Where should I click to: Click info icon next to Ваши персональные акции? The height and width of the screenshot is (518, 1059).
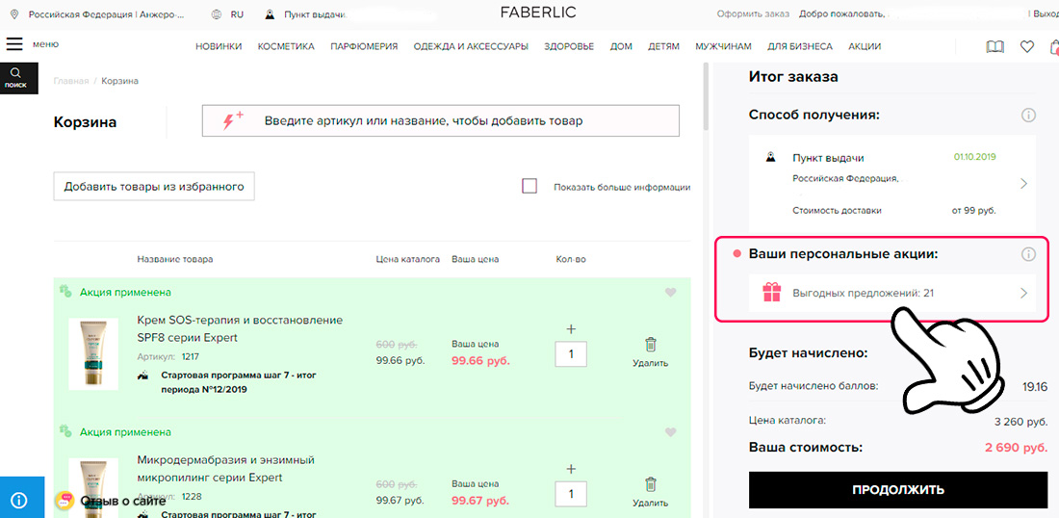point(1028,254)
